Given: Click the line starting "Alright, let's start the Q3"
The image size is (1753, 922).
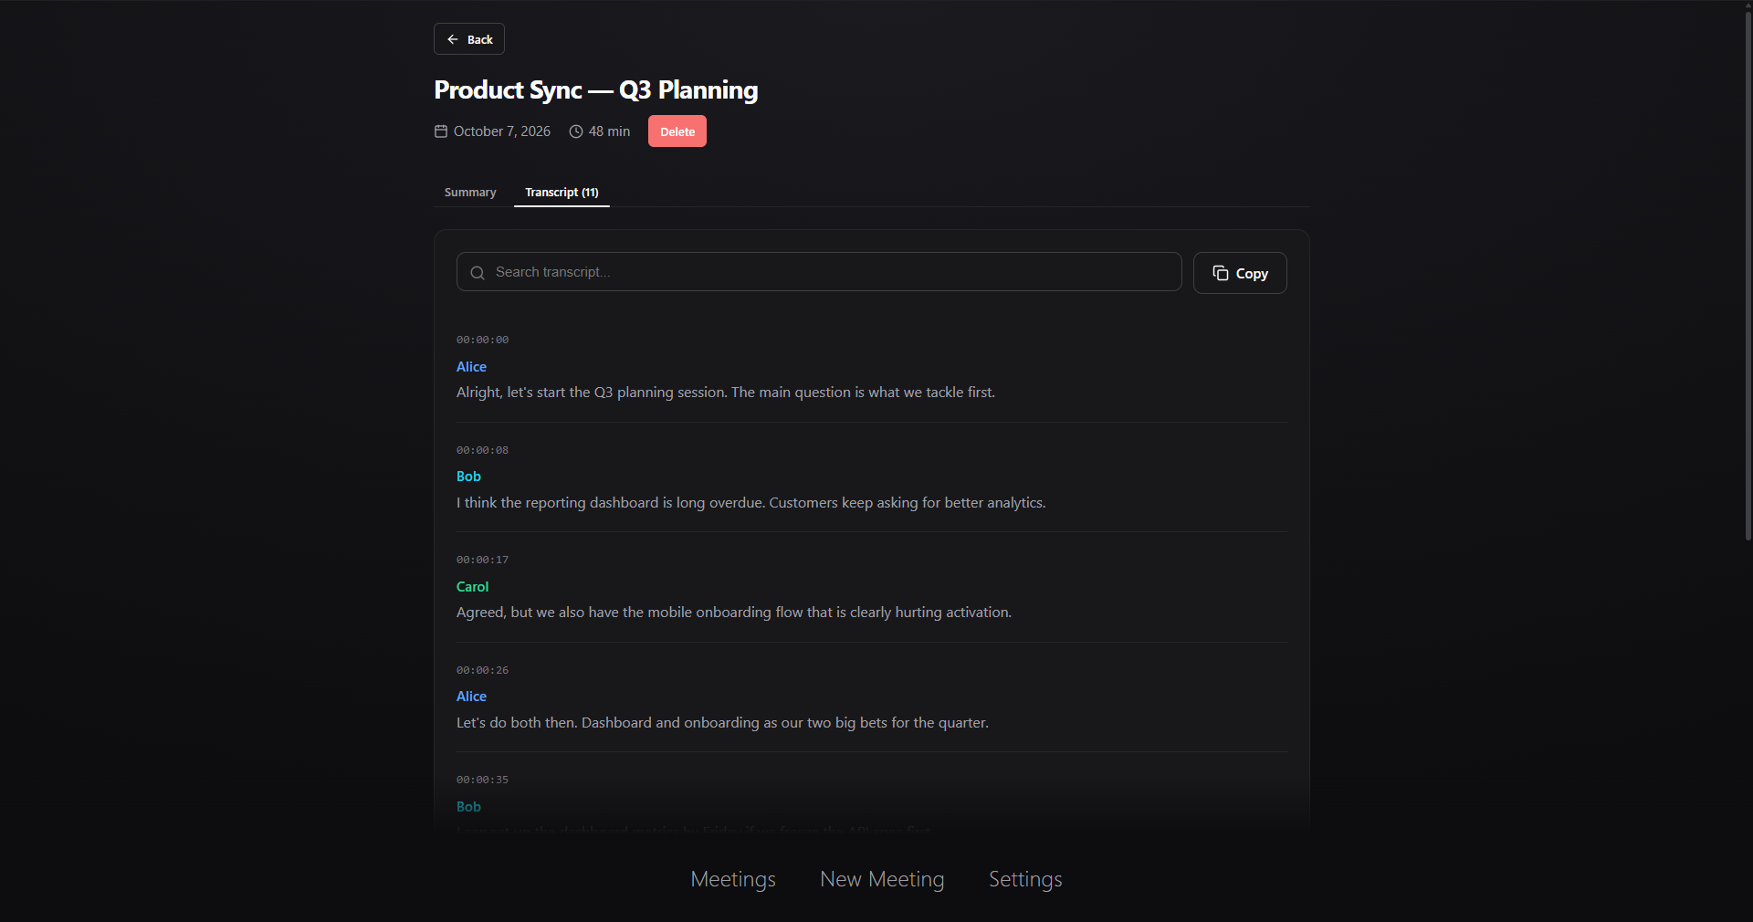Looking at the screenshot, I should pos(726,393).
